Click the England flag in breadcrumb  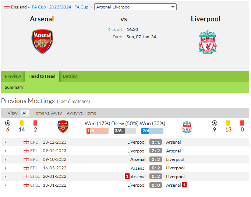click(7, 7)
